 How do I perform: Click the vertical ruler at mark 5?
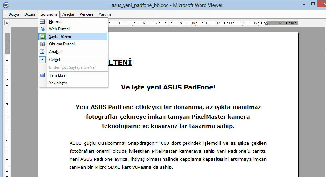7,116
